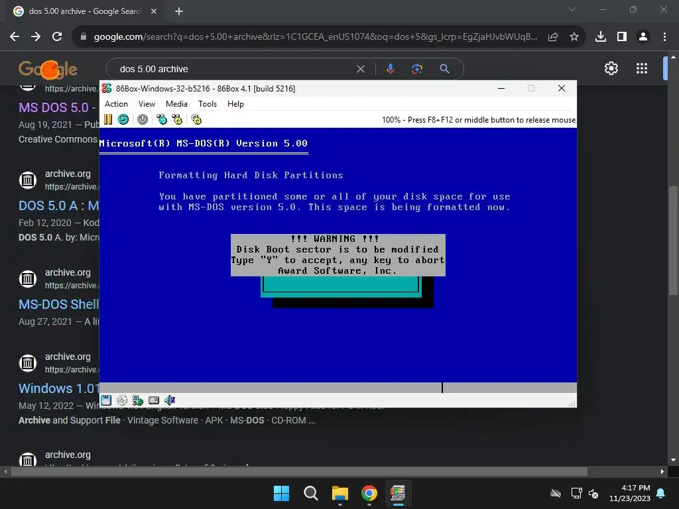679x509 pixels.
Task: Click the Google logo
Action: pyautogui.click(x=48, y=69)
